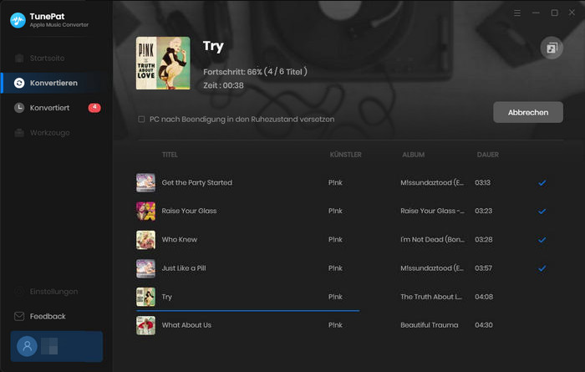Open the Werkzeuge section
This screenshot has width=585, height=372.
(x=49, y=133)
